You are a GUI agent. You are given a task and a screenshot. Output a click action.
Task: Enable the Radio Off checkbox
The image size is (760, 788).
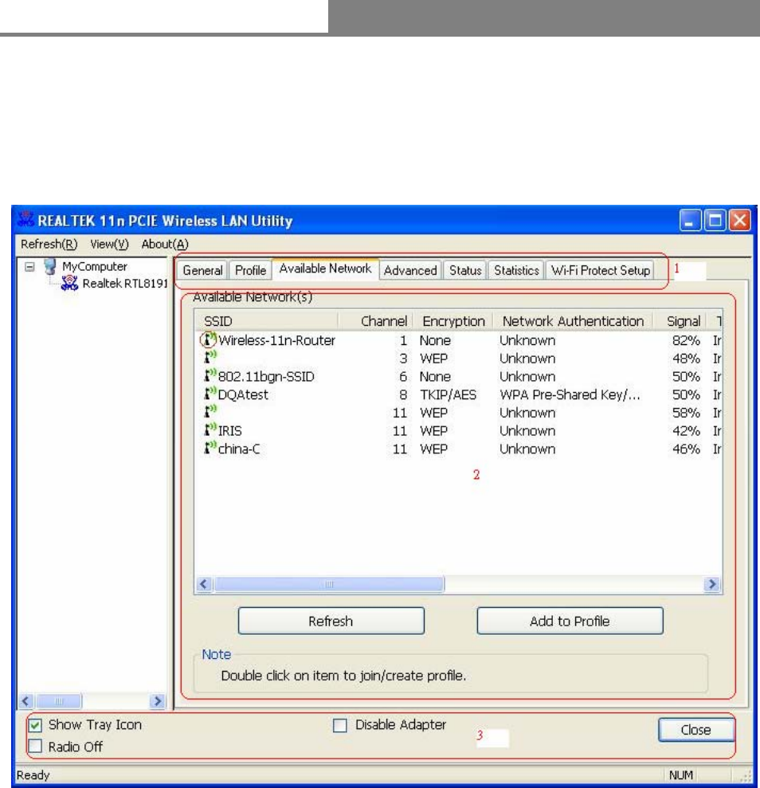pyautogui.click(x=35, y=747)
